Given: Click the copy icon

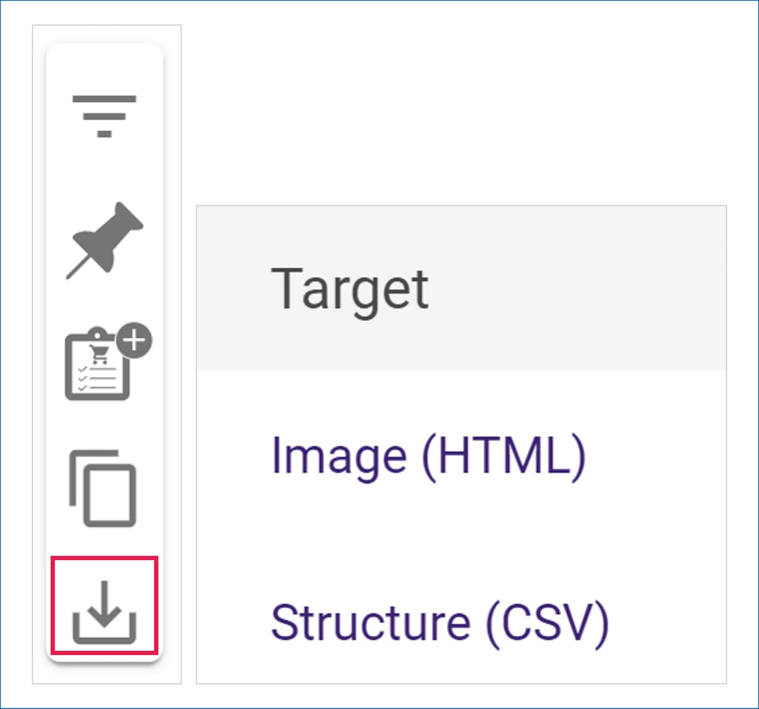Looking at the screenshot, I should [x=104, y=488].
